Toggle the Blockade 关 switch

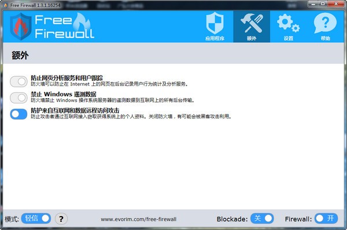(262, 218)
